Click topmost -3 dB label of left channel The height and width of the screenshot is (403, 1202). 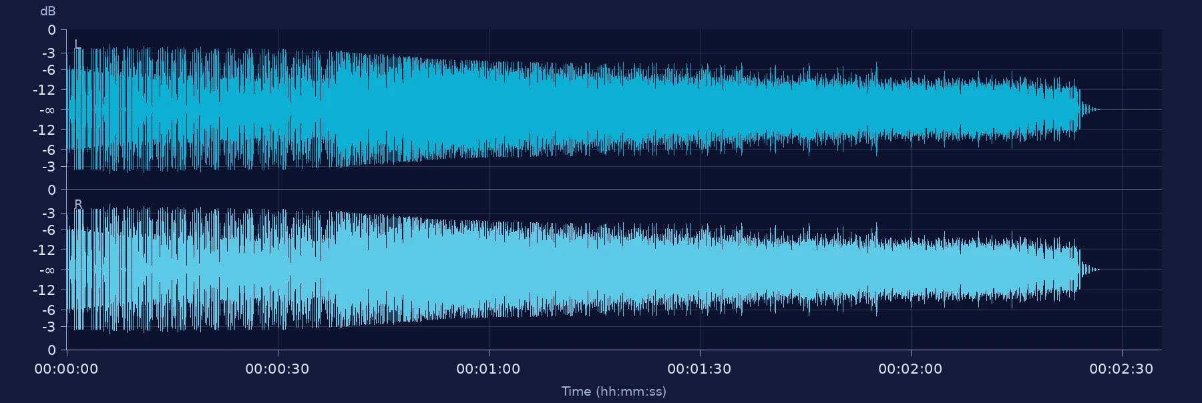click(x=49, y=53)
